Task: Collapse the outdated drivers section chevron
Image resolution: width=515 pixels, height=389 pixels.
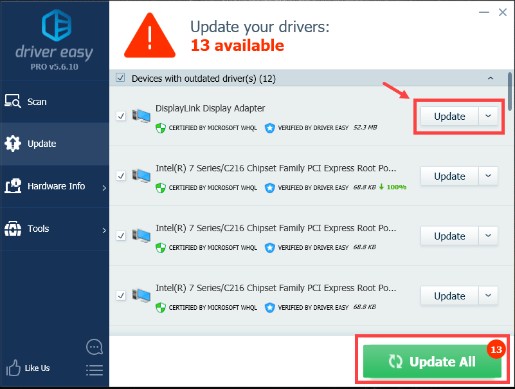Action: point(491,79)
